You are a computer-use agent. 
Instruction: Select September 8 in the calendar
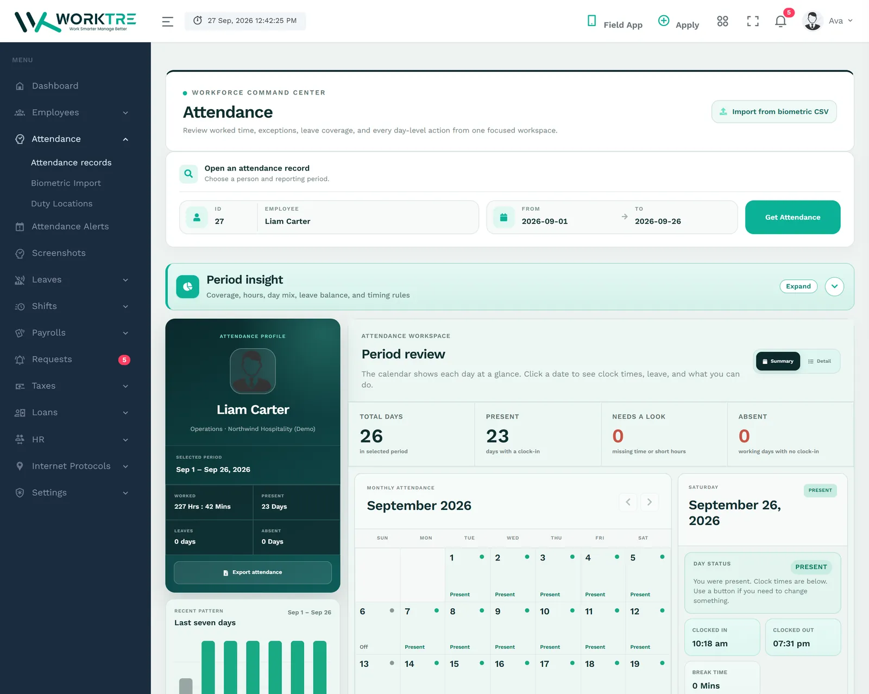click(468, 629)
